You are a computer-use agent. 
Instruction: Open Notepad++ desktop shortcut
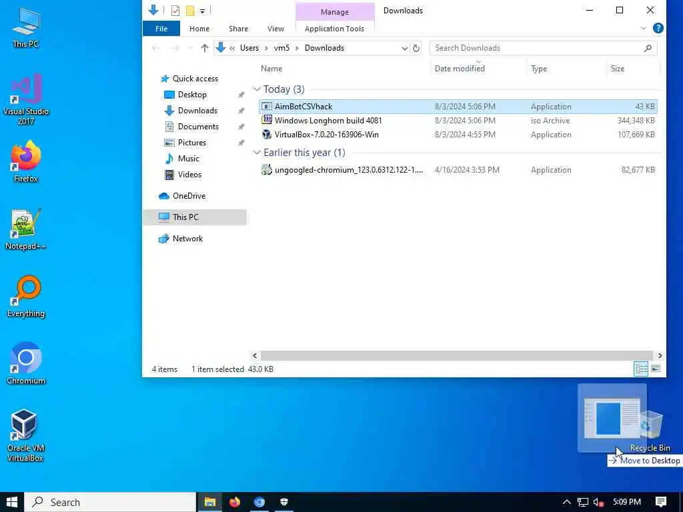point(26,229)
